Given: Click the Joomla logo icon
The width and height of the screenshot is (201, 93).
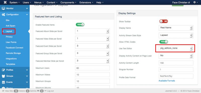Looking at the screenshot, I should click(x=5, y=2).
